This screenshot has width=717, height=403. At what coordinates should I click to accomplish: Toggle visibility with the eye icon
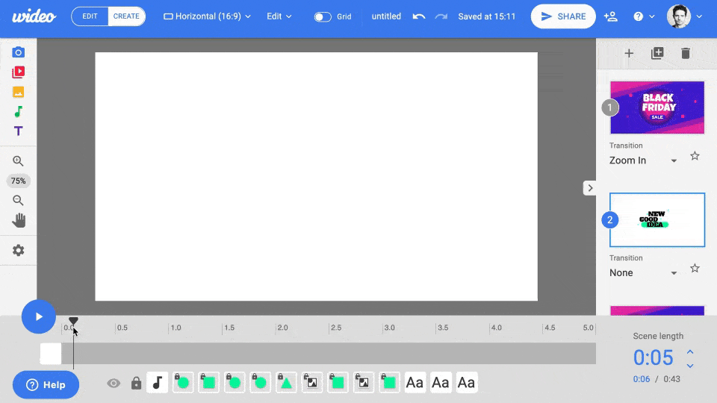114,383
